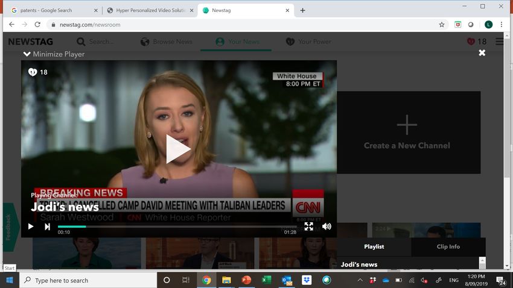
Task: Create a New Channel tile
Action: [x=409, y=132]
